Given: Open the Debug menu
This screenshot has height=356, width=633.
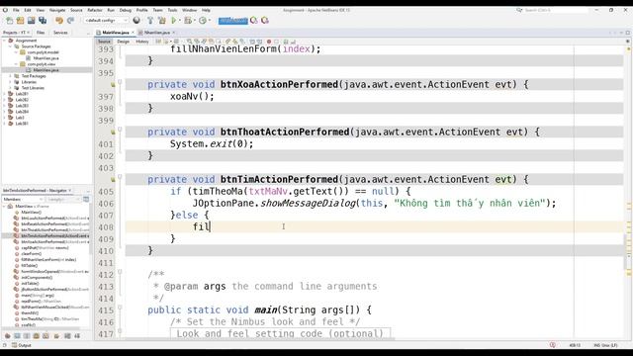Looking at the screenshot, I should [126, 10].
